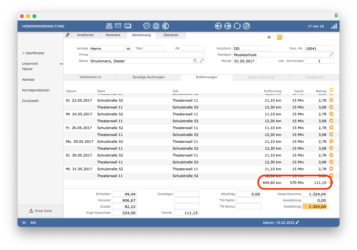Click the Abschlag field showing 0,00
This screenshot has height=250, width=357.
point(249,194)
